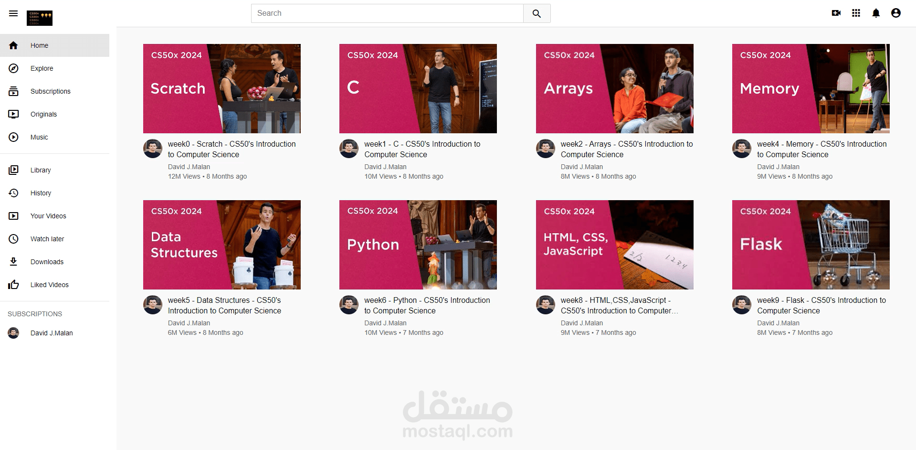Screen dimensions: 916x450
Task: Click the Liked Videos thumbs-up icon
Action: tap(13, 285)
